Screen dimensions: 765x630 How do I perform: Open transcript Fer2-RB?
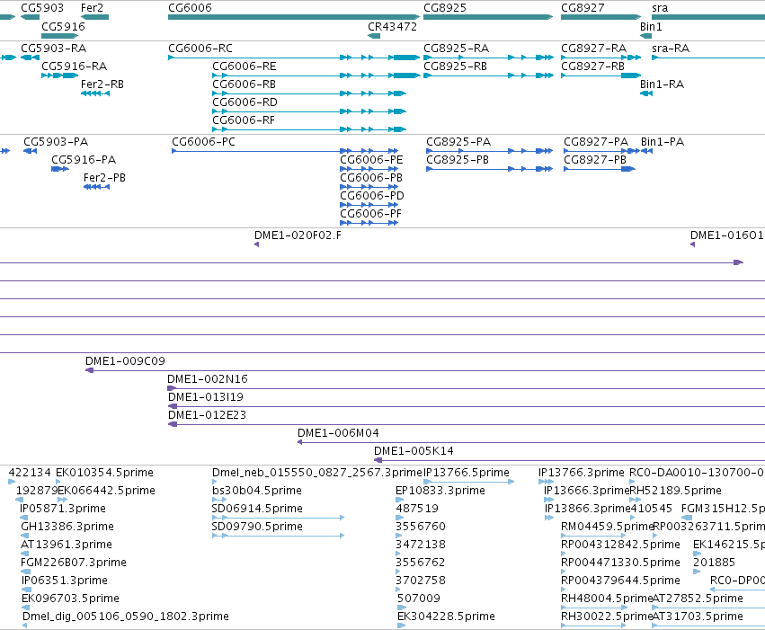point(102,84)
